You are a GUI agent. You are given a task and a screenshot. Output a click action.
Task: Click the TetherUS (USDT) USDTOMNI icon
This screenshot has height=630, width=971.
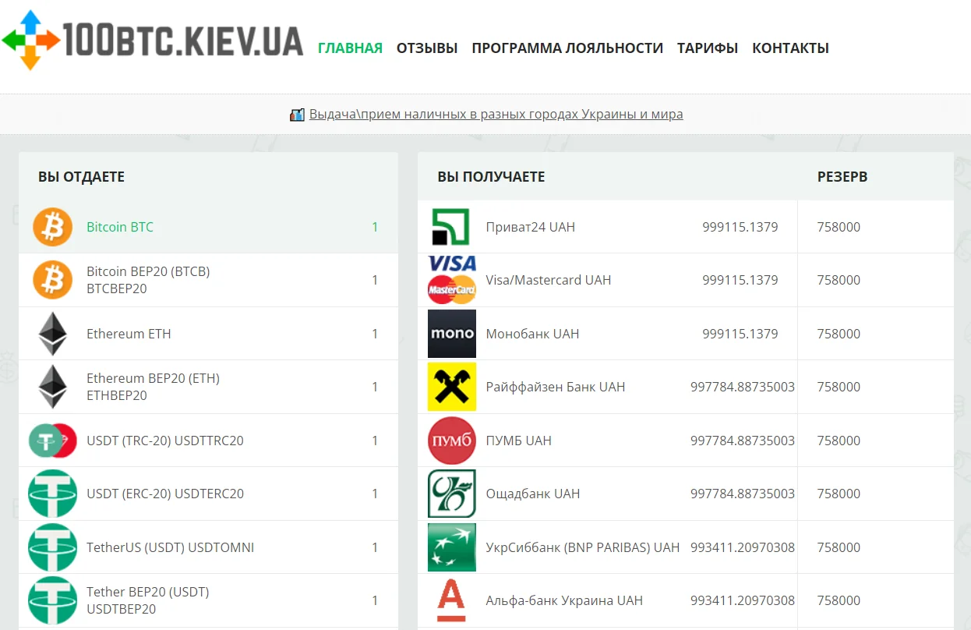coord(53,547)
